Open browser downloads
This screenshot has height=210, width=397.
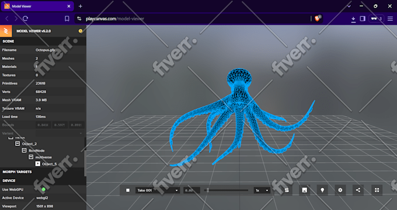[353, 19]
